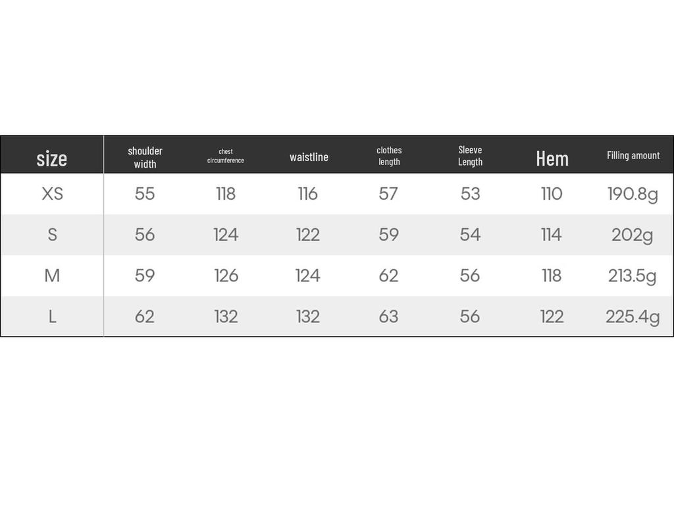Select the "Sleeve Length" column header
674x505 pixels.
(470, 156)
